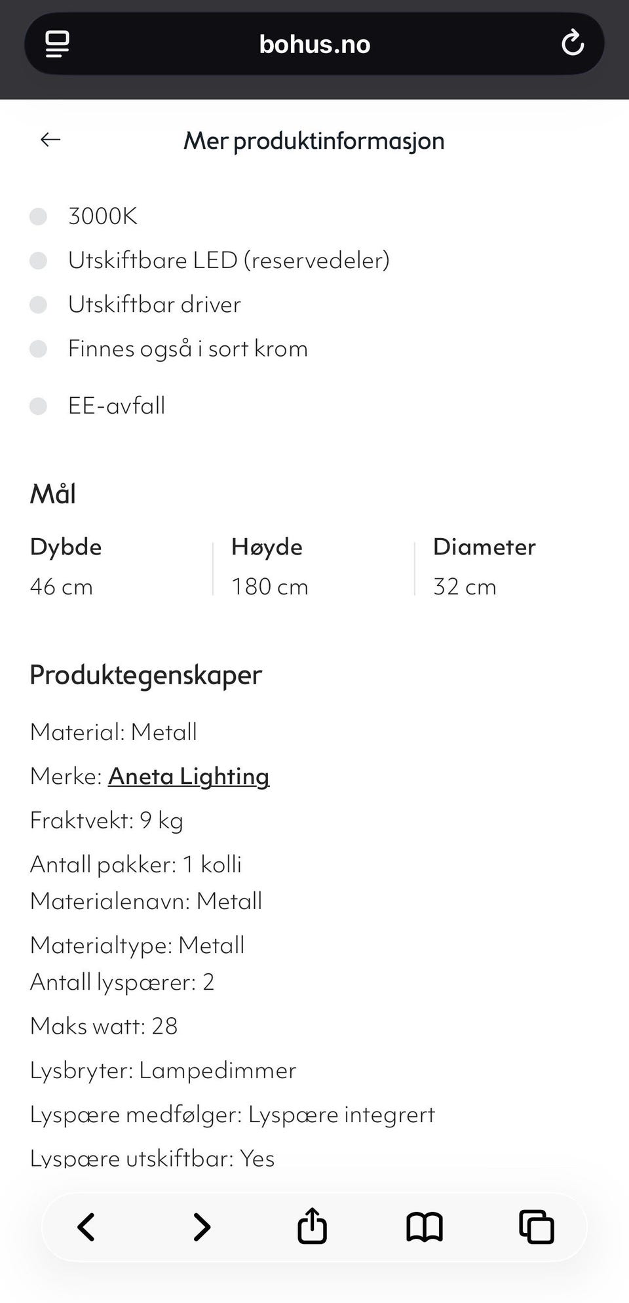Image resolution: width=629 pixels, height=1303 pixels.
Task: Go back using arrow beside Mer produktinformasjon
Action: 50,140
